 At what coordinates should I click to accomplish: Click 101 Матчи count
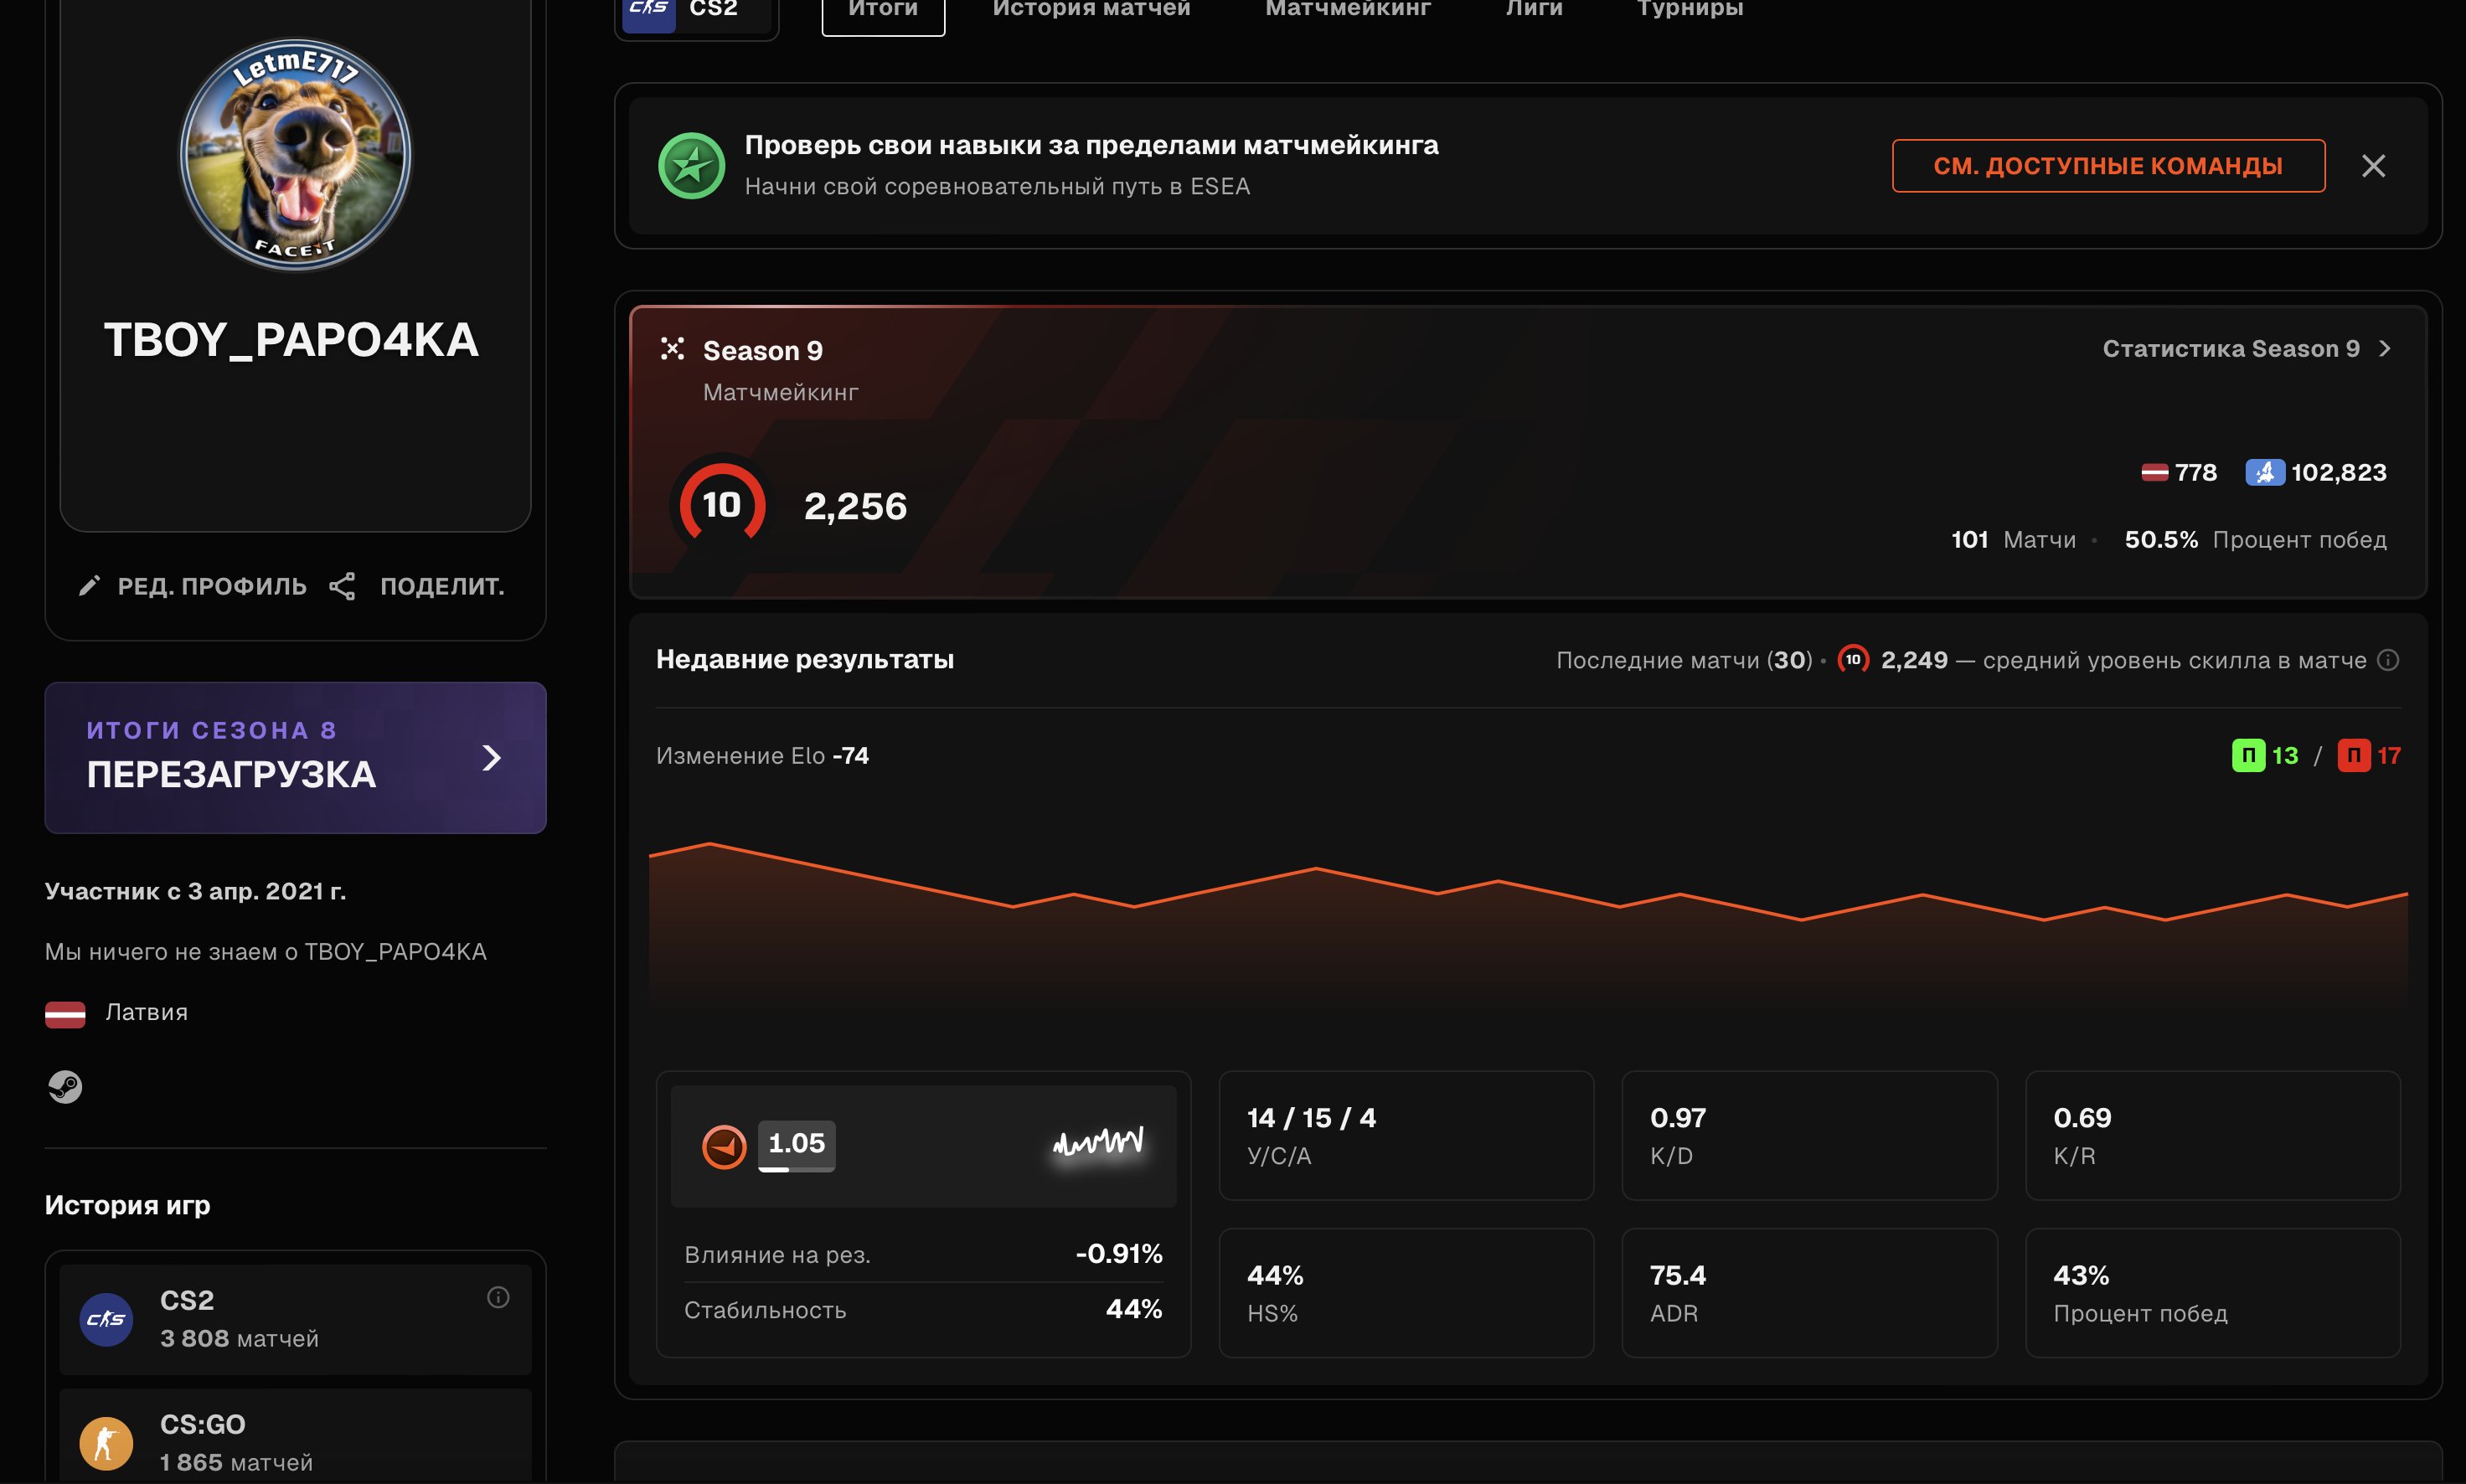coord(2013,540)
